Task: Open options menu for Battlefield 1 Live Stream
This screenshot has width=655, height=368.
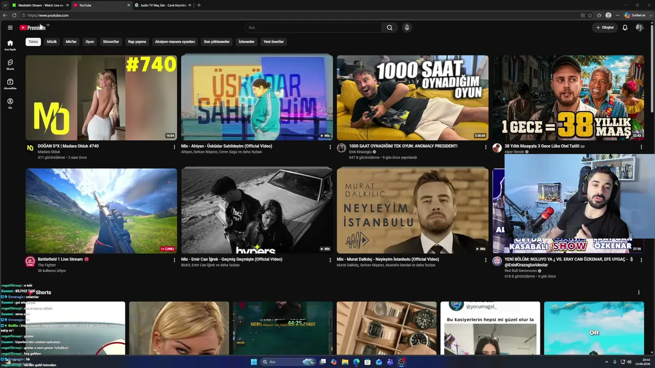Action: 174,260
